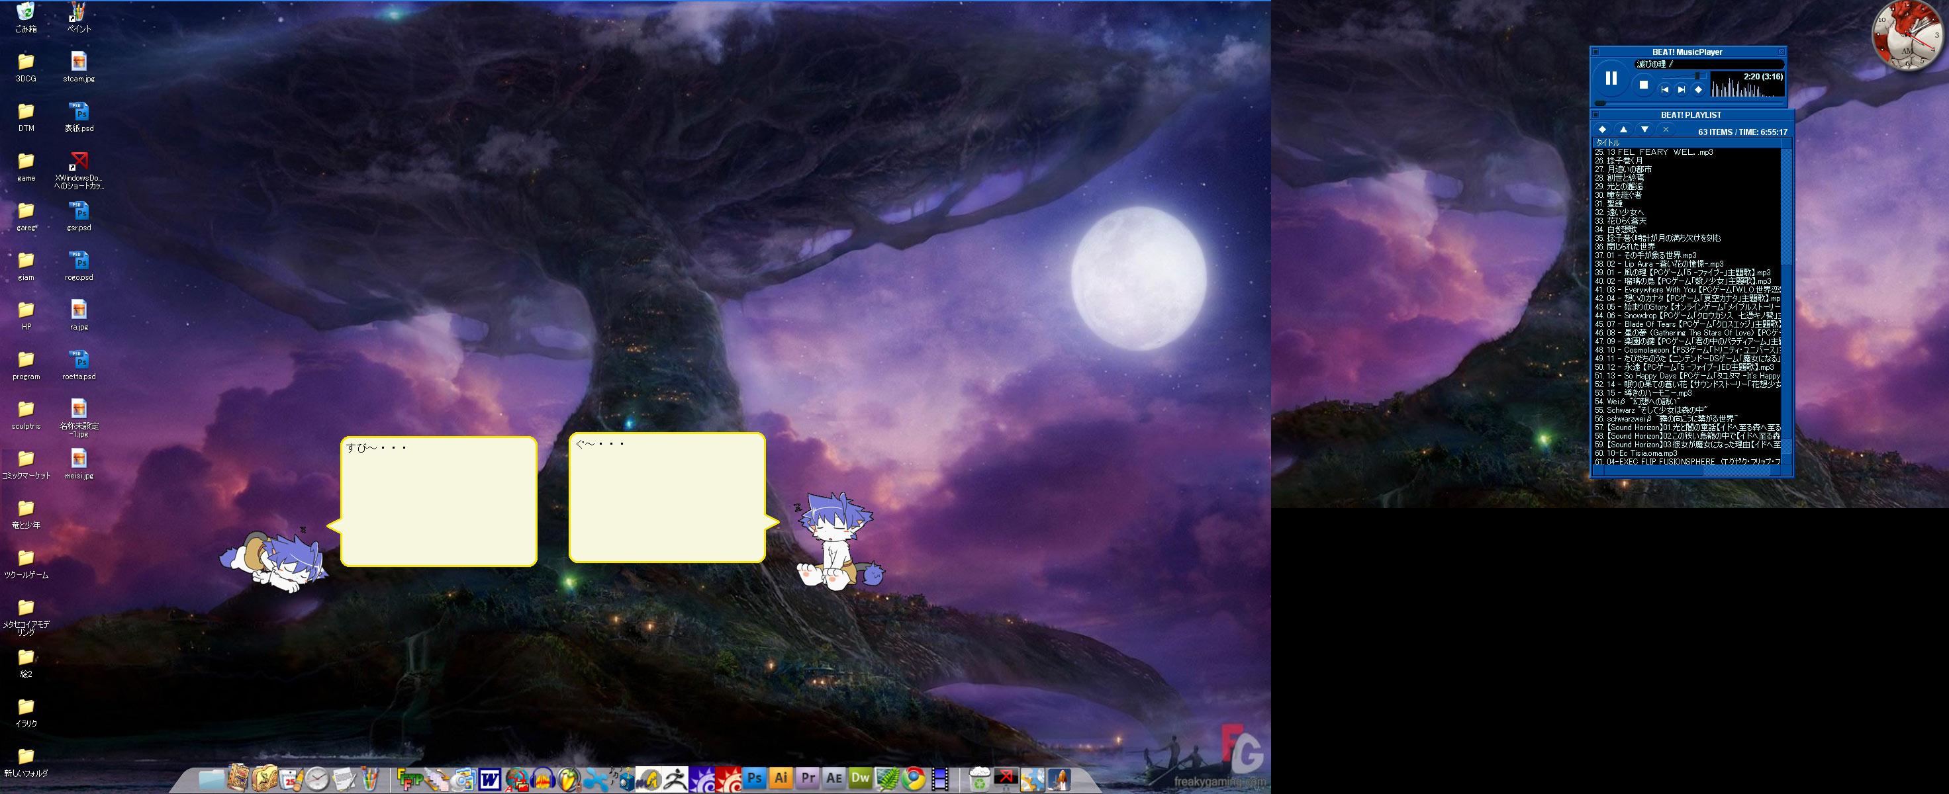Move playlist item up with triangle button
The width and height of the screenshot is (1949, 794).
click(1623, 129)
